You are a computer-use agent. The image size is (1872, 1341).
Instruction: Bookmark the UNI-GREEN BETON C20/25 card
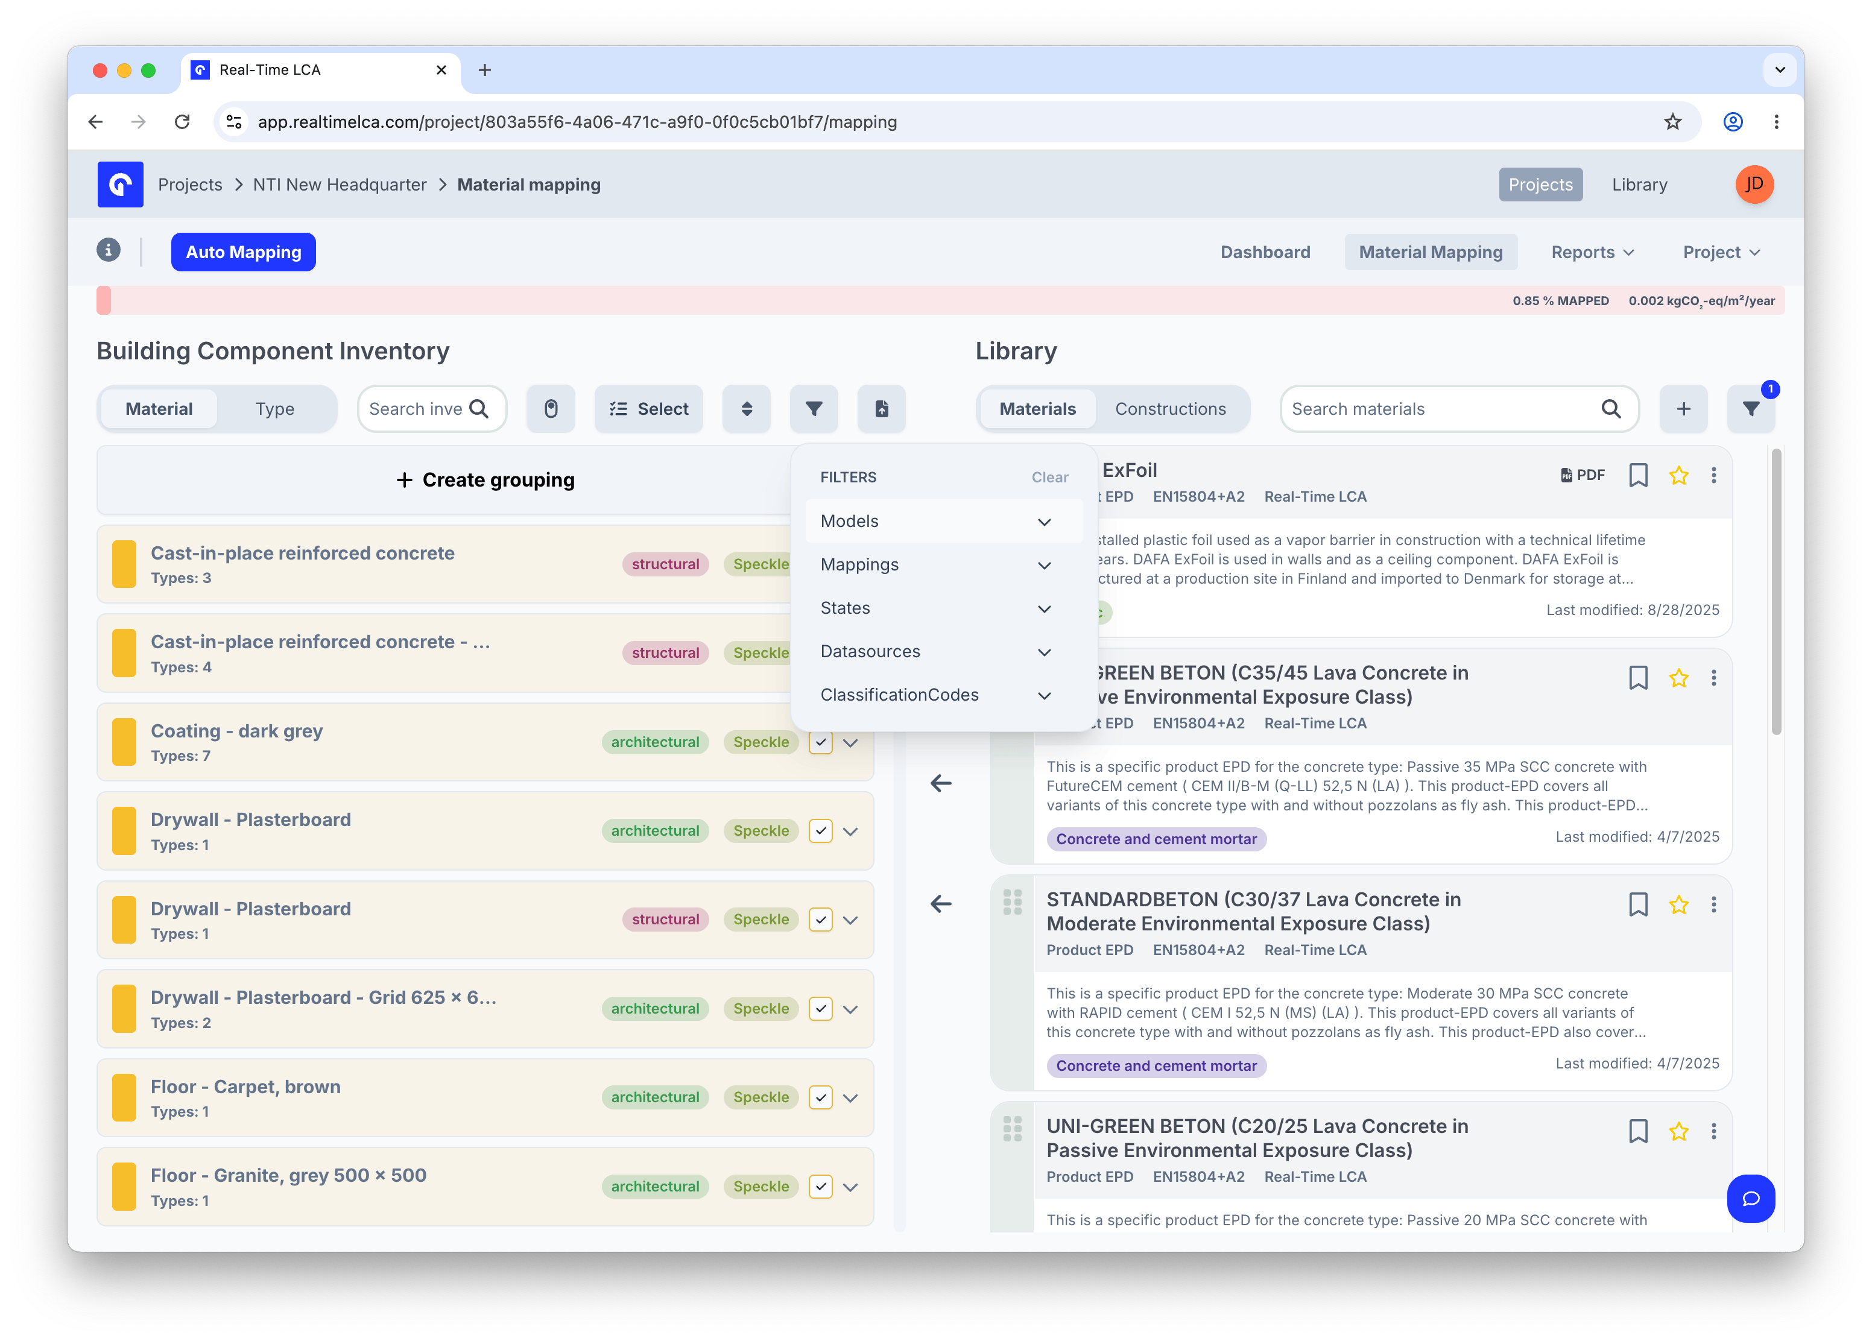(1639, 1131)
